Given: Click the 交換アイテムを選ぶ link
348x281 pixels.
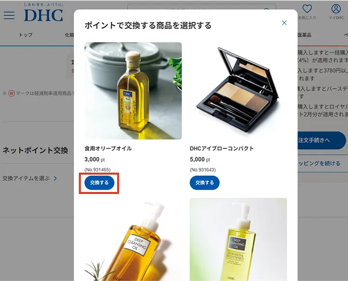Looking at the screenshot, I should coord(26,178).
